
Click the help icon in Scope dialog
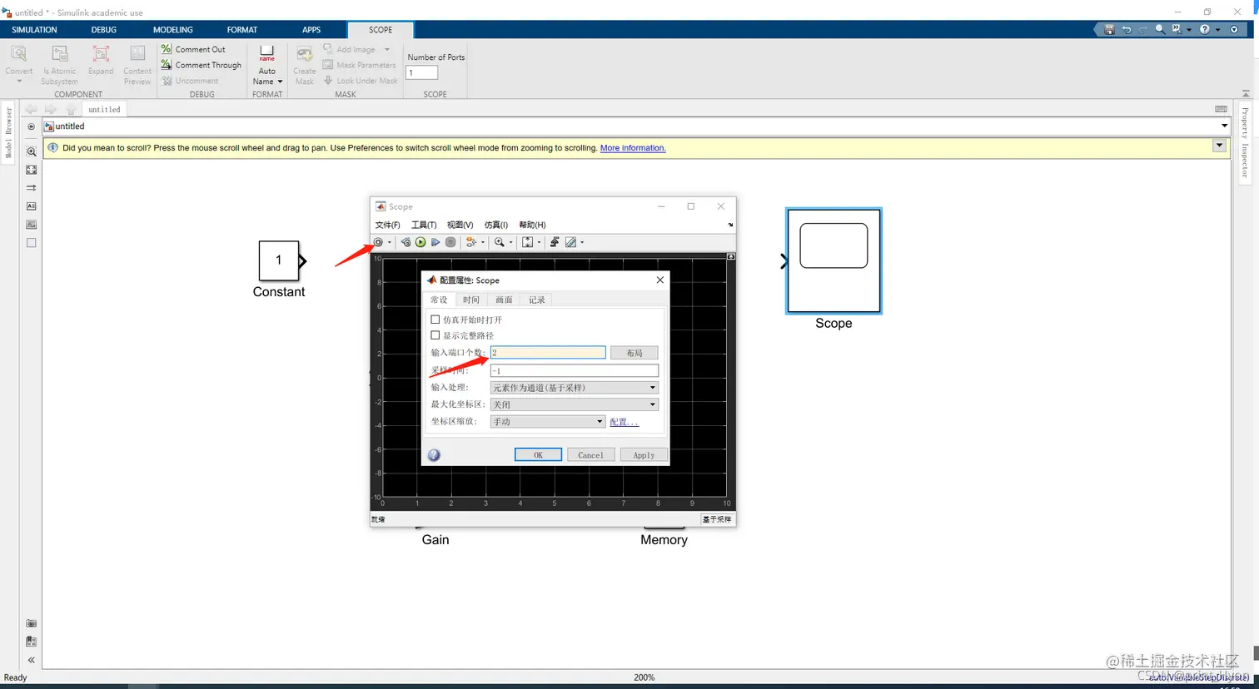click(x=434, y=455)
